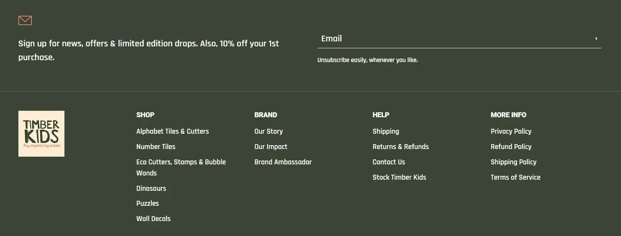
Task: Click the arrow to submit email signup
Action: click(596, 39)
